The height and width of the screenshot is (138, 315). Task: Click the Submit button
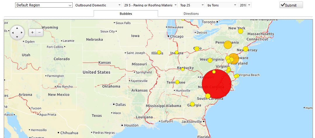click(291, 5)
